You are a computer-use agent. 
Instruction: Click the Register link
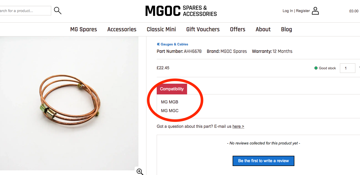pyautogui.click(x=303, y=11)
